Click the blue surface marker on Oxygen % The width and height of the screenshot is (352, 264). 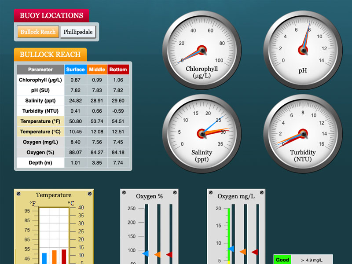(146, 254)
